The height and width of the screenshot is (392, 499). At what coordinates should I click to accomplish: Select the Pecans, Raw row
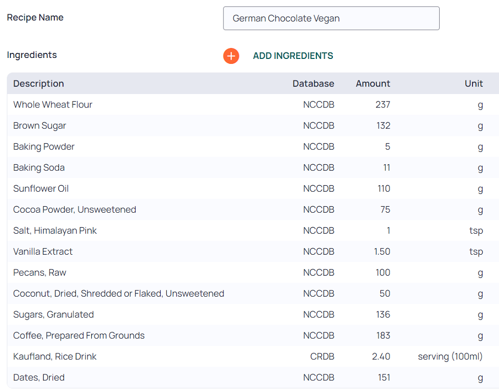click(x=40, y=273)
